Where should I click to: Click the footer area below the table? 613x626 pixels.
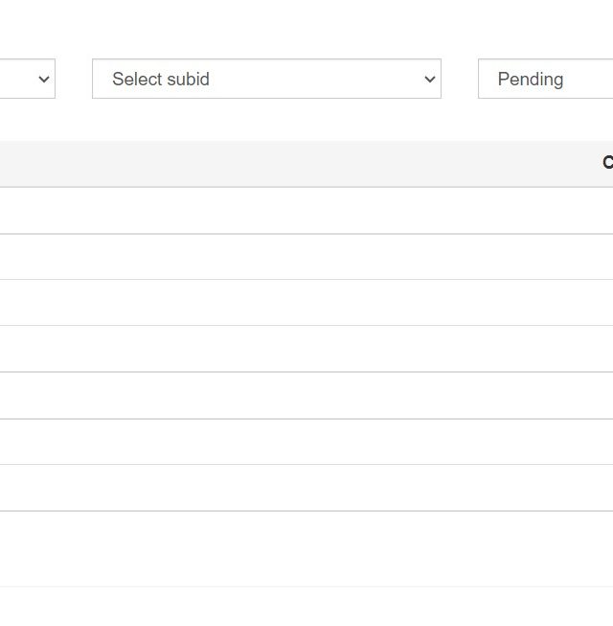[x=306, y=607]
